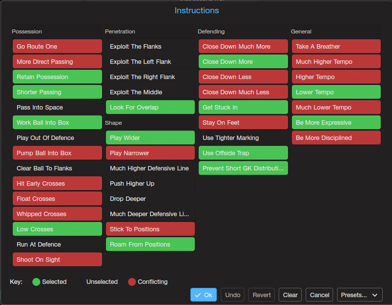
Task: Enable Use Tighter Marking
Action: (x=243, y=138)
